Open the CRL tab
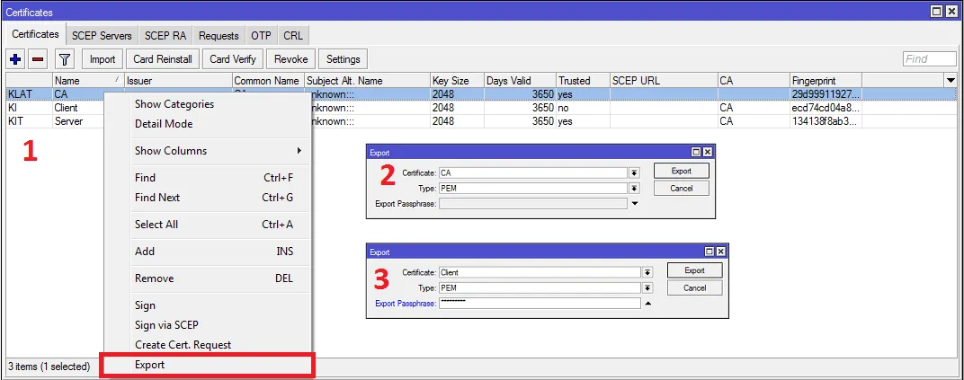 pyautogui.click(x=293, y=36)
